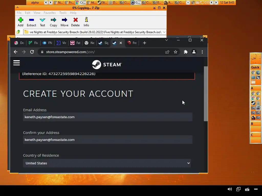Click the Add button in 7-Zip toolbar
262x196 pixels.
20,22
